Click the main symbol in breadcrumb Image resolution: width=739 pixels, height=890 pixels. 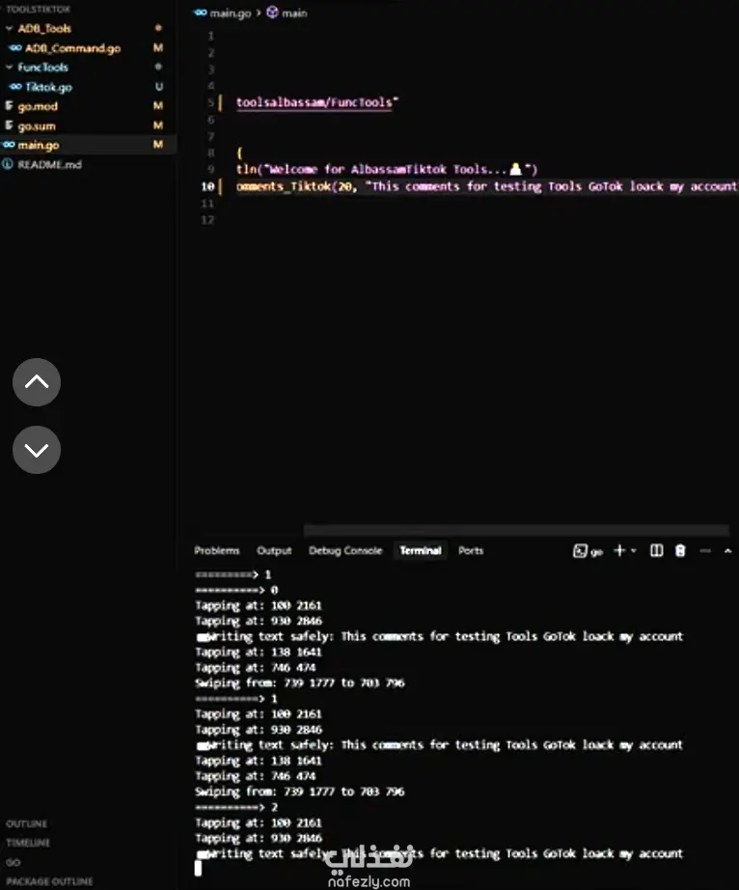(x=294, y=14)
